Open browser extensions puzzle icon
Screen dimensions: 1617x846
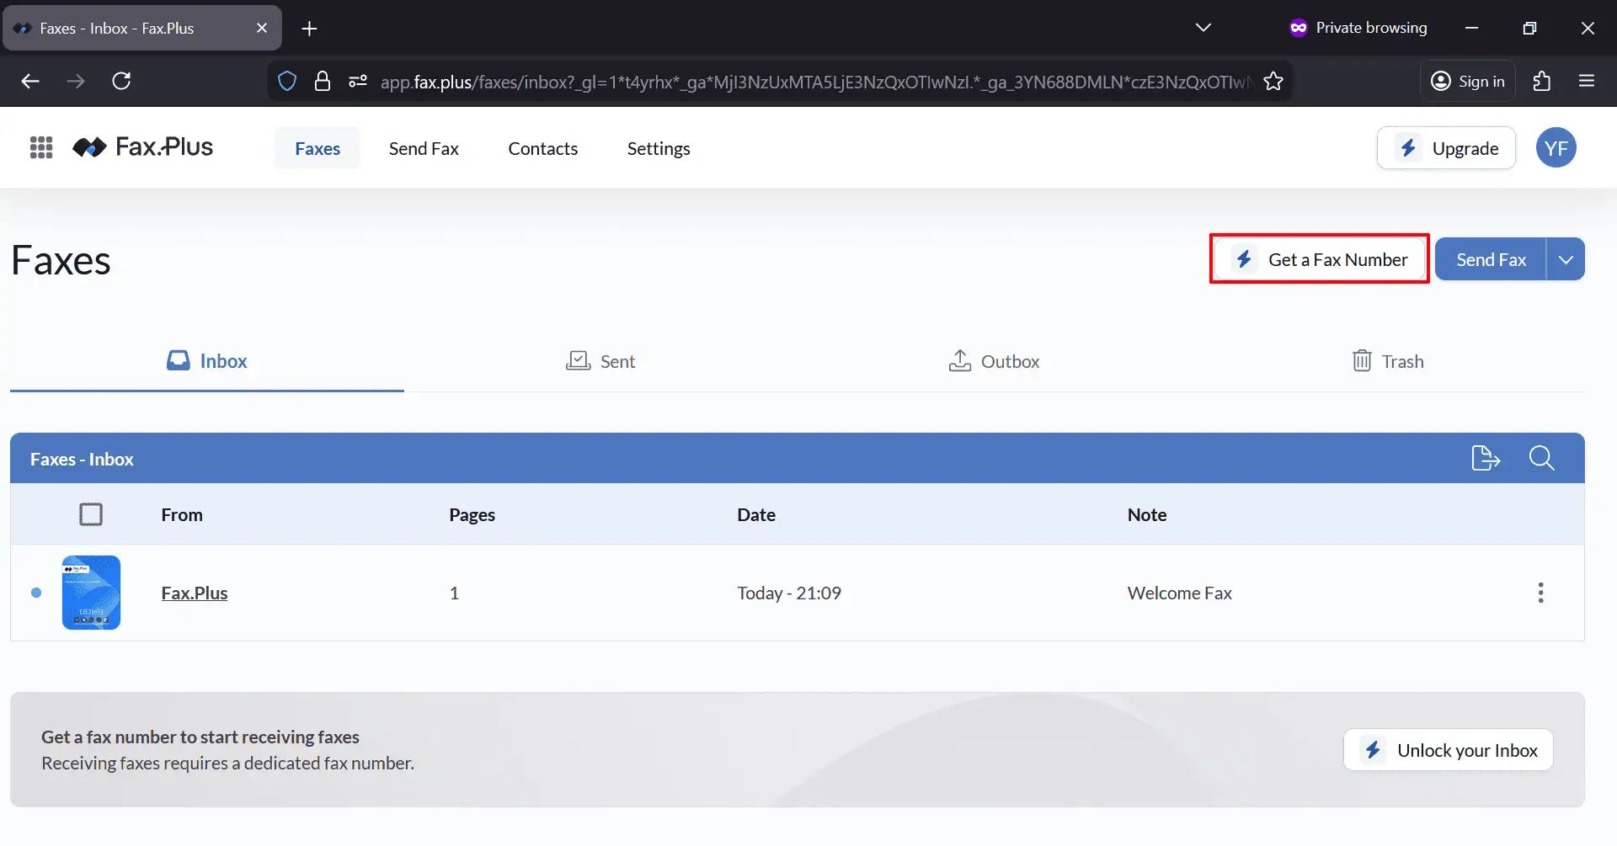click(1541, 82)
